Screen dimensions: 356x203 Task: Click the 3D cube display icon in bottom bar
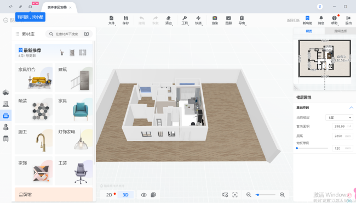[153, 195]
